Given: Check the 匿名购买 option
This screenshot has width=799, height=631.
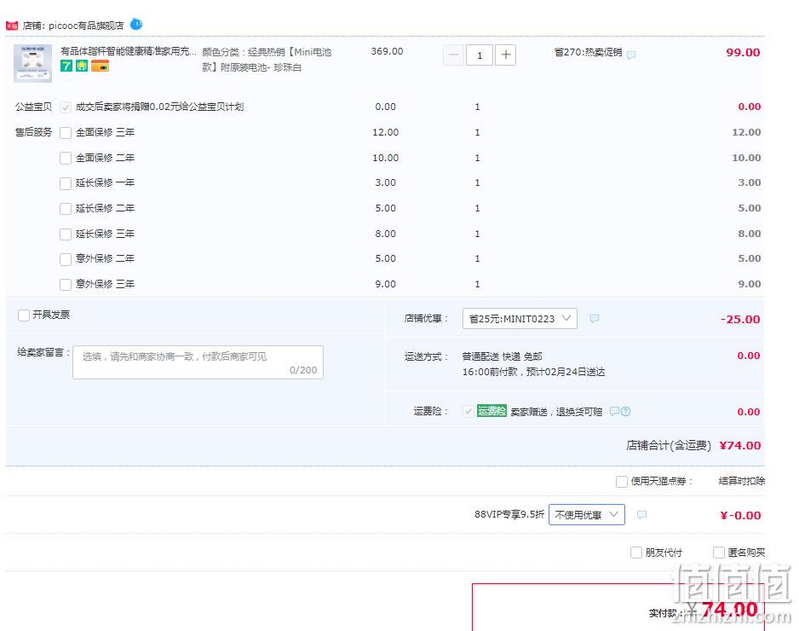Looking at the screenshot, I should pos(718,553).
